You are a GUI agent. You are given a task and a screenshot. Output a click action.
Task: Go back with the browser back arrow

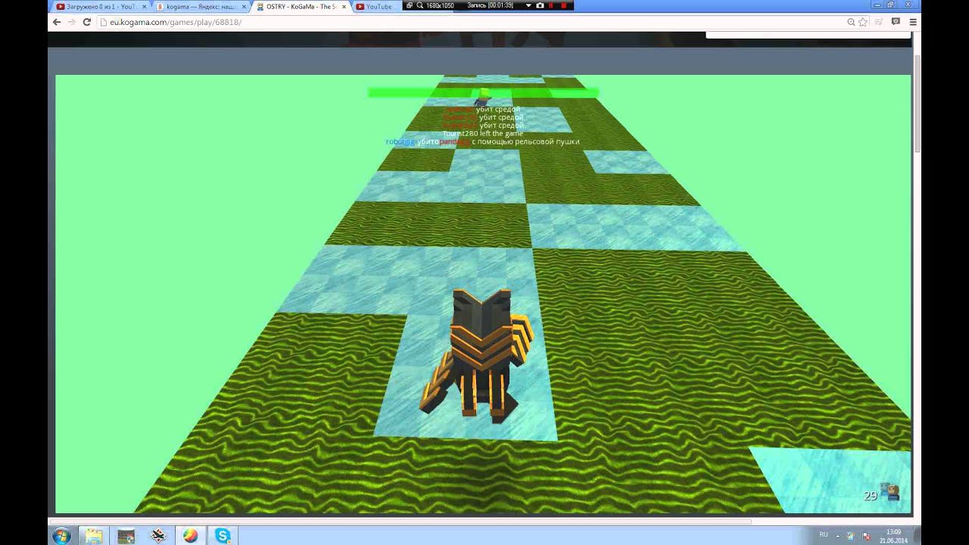click(x=56, y=22)
